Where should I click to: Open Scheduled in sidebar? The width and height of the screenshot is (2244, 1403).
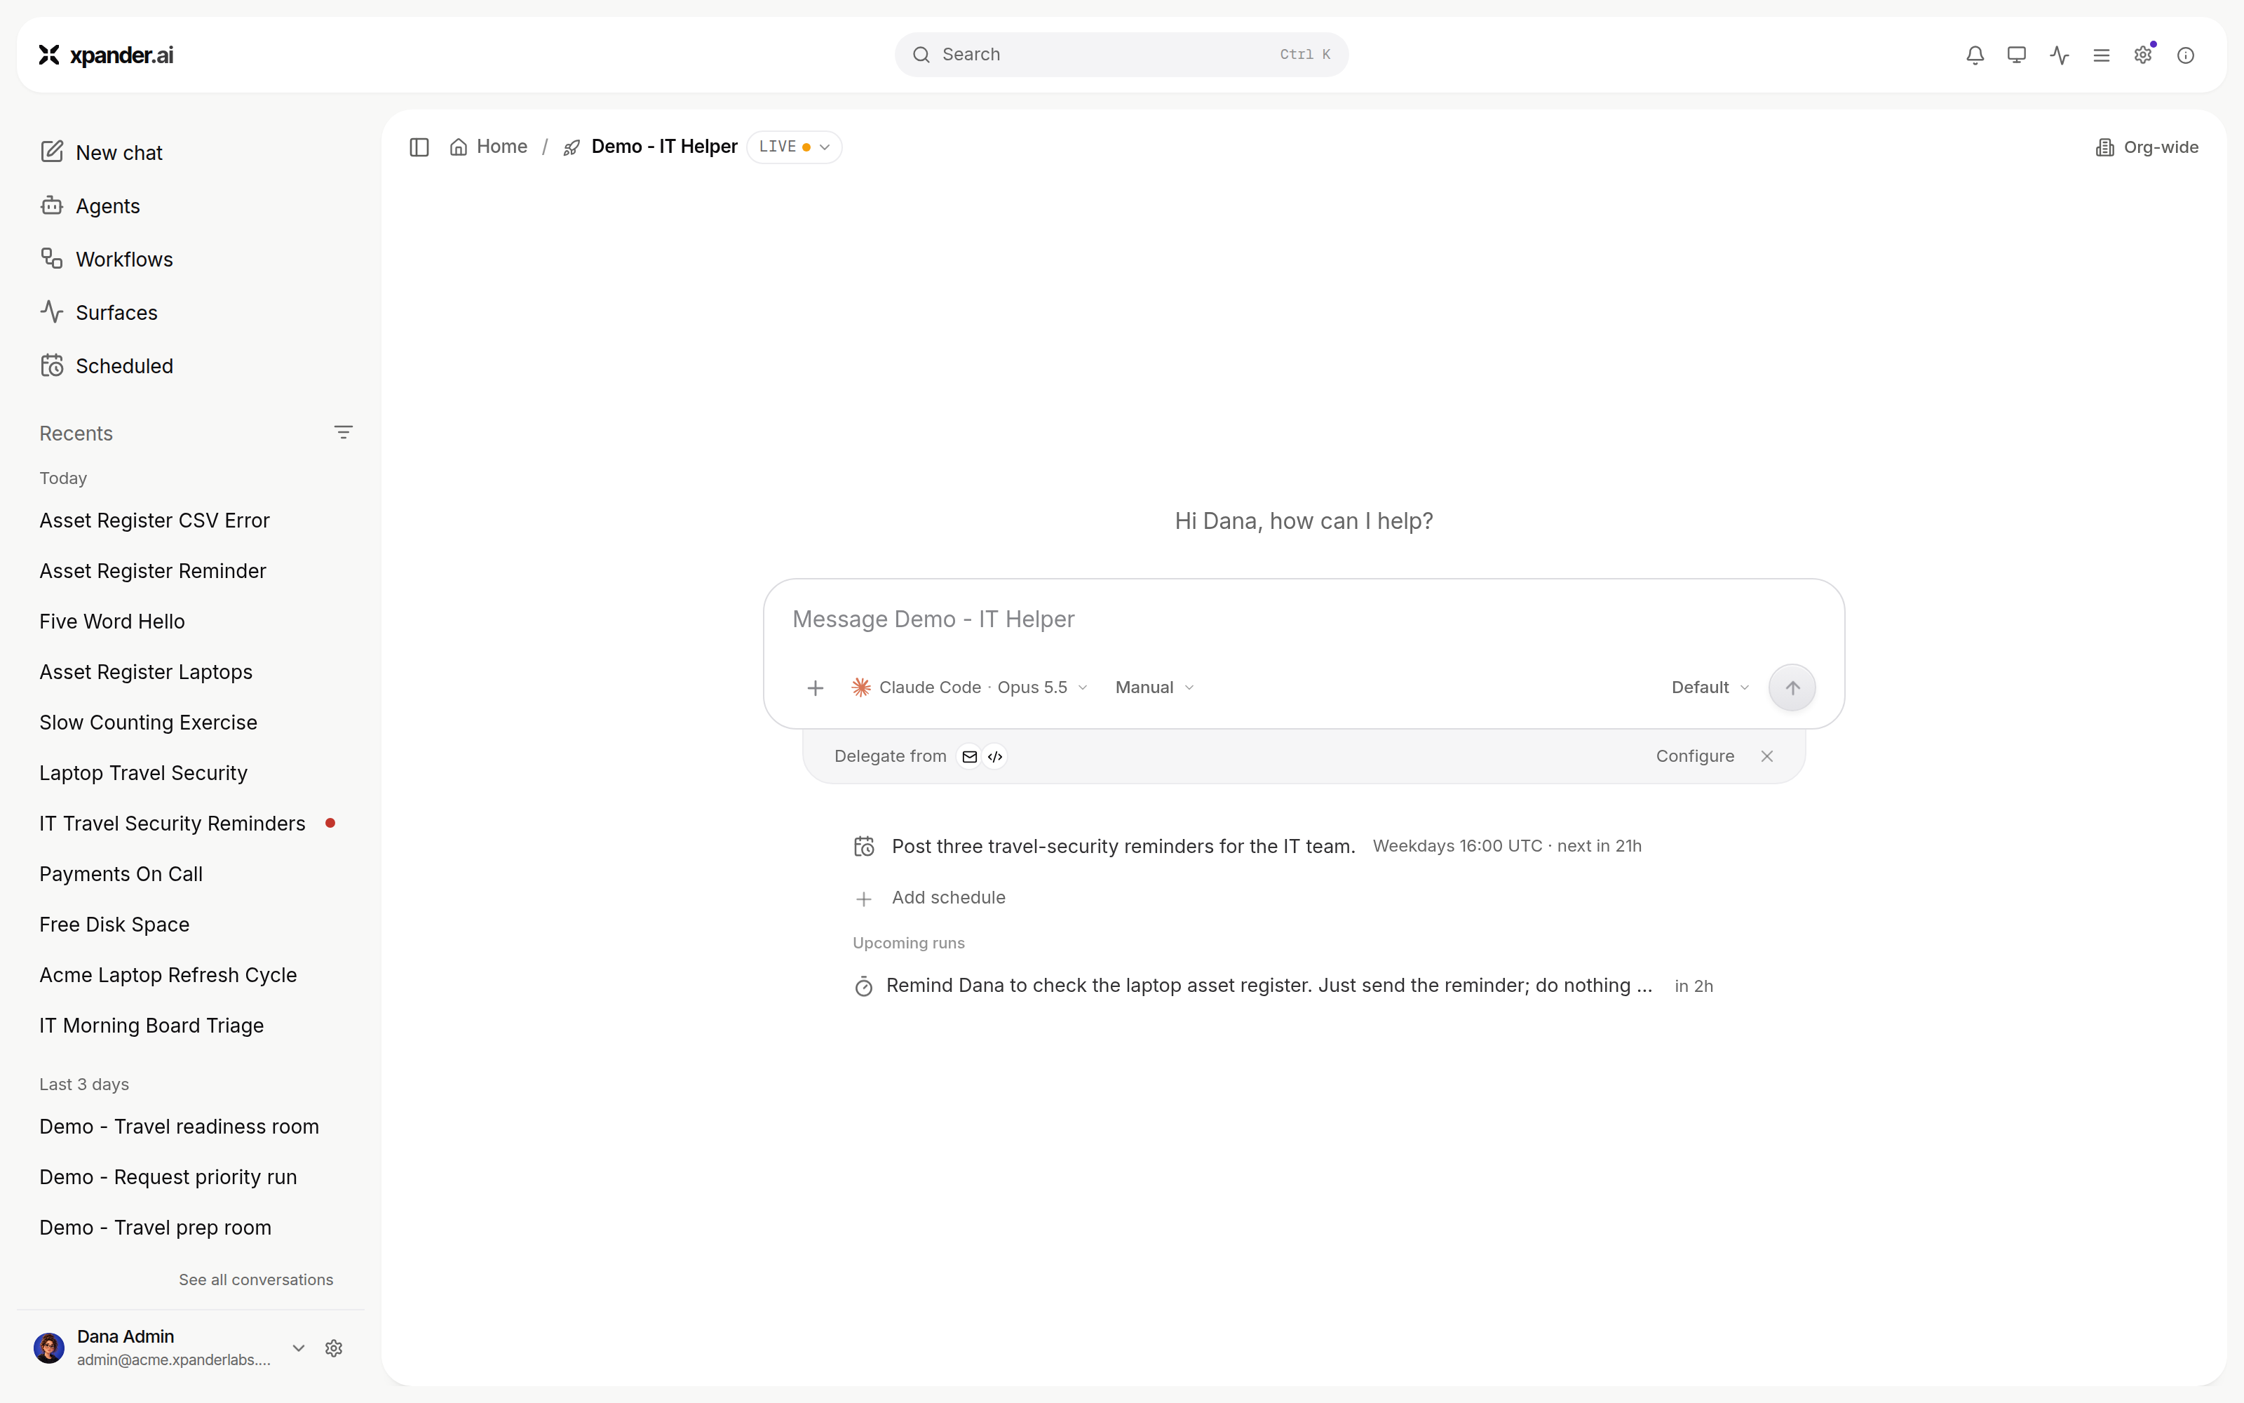107,365
